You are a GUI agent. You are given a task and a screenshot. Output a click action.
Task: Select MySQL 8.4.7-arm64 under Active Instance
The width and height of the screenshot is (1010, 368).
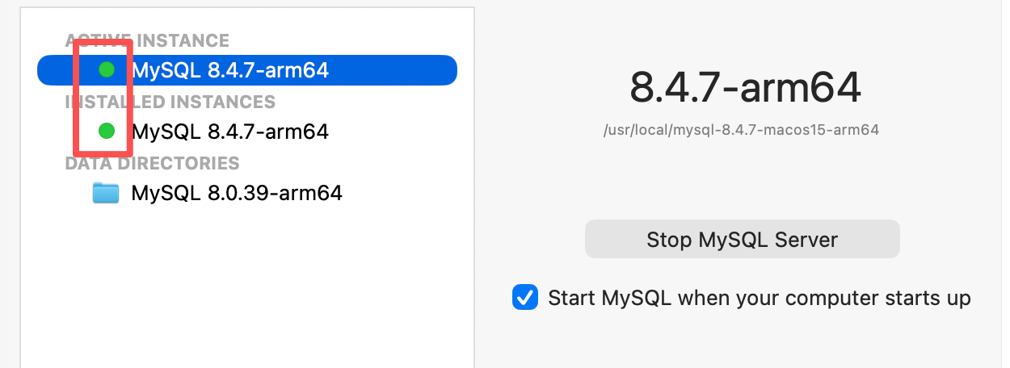(229, 70)
